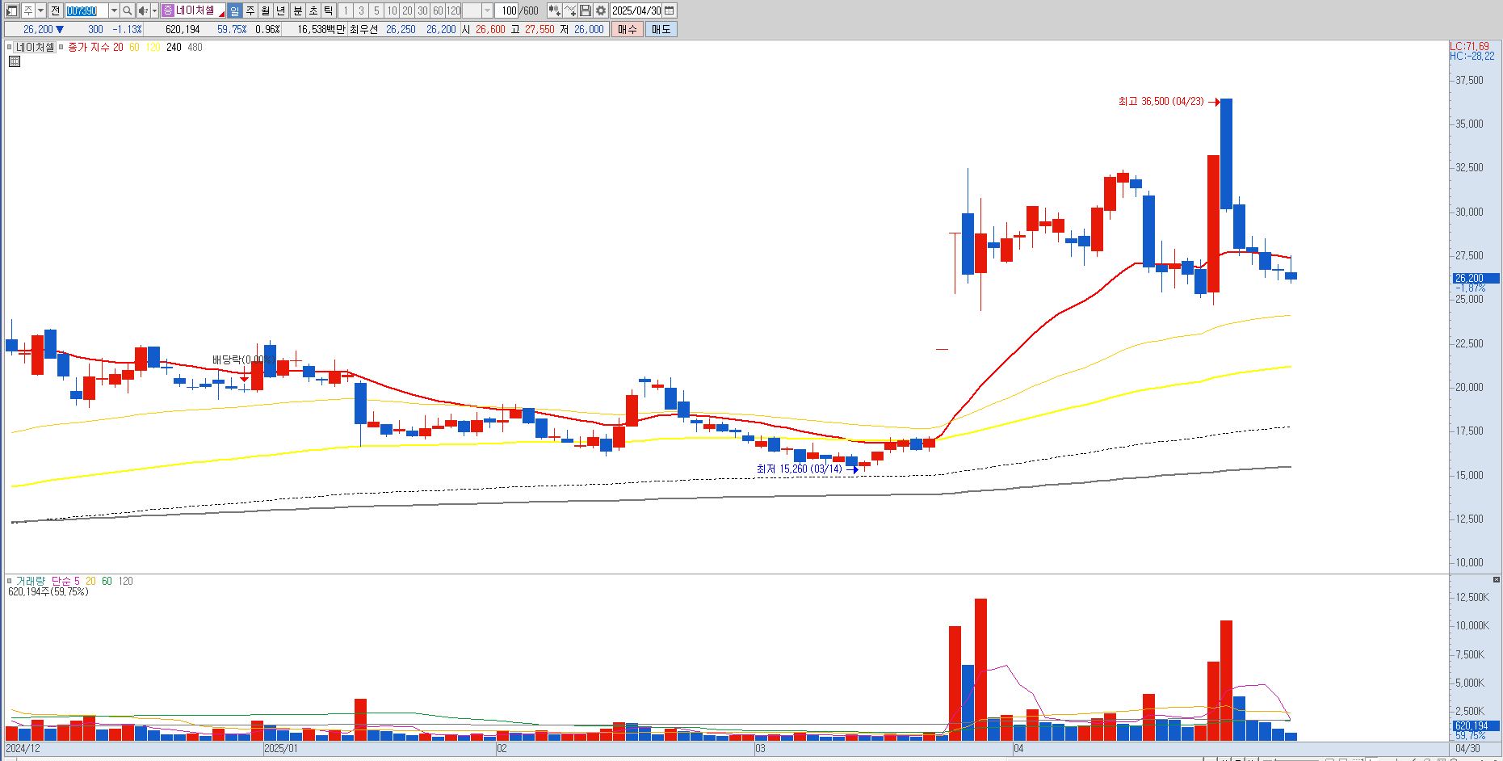Image resolution: width=1503 pixels, height=761 pixels.
Task: Click the panel layout icon at toolbar start
Action: (x=11, y=11)
